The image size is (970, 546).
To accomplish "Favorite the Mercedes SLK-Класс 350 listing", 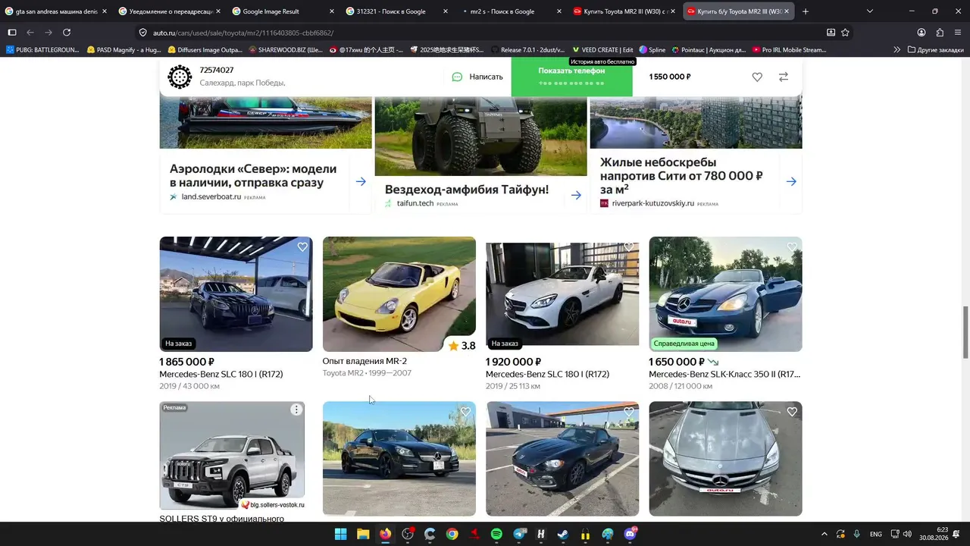I will 792,247.
